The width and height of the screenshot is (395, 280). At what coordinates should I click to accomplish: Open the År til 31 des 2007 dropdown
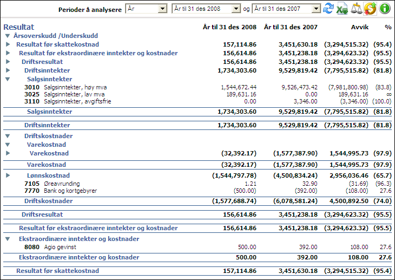286,9
